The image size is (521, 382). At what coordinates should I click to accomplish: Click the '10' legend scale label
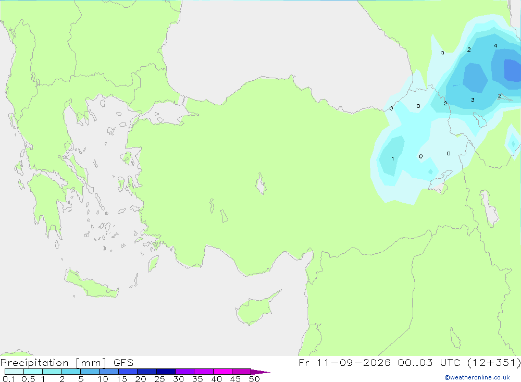(x=103, y=379)
